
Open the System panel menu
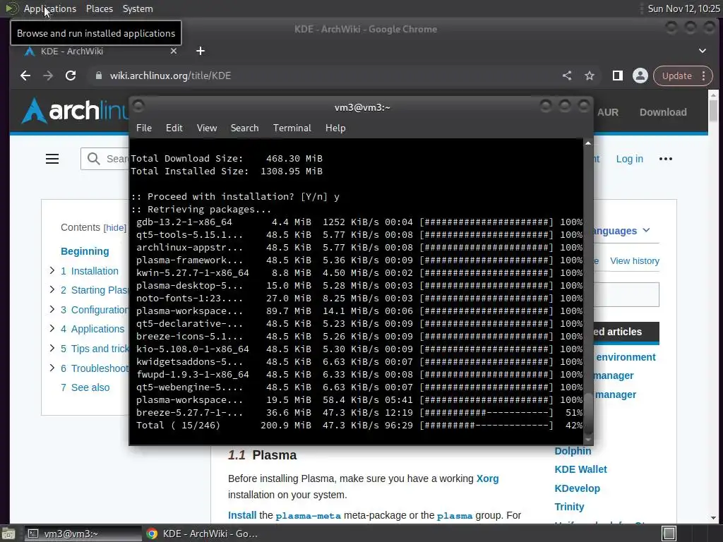tap(138, 8)
